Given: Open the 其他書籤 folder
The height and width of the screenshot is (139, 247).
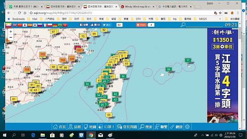Looking at the screenshot, I should (x=232, y=19).
